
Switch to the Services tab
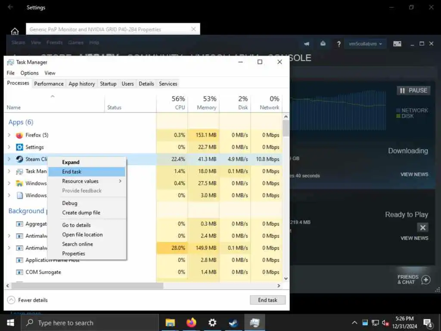[x=168, y=84]
